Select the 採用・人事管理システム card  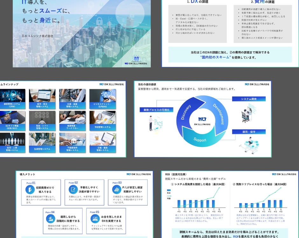pyautogui.click(x=12, y=143)
